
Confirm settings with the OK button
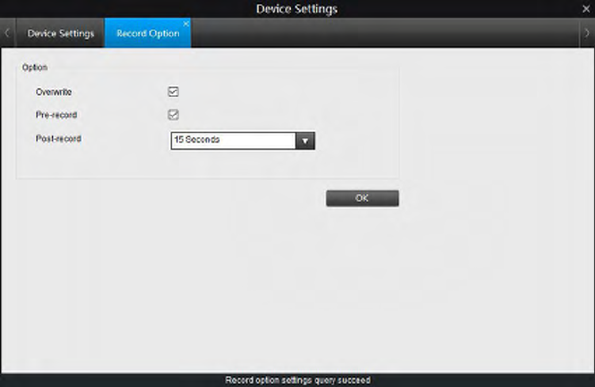pos(362,198)
